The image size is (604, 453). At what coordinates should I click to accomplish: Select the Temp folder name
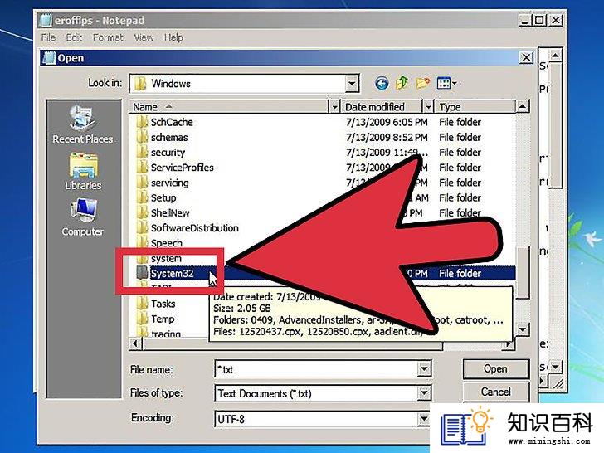(163, 319)
